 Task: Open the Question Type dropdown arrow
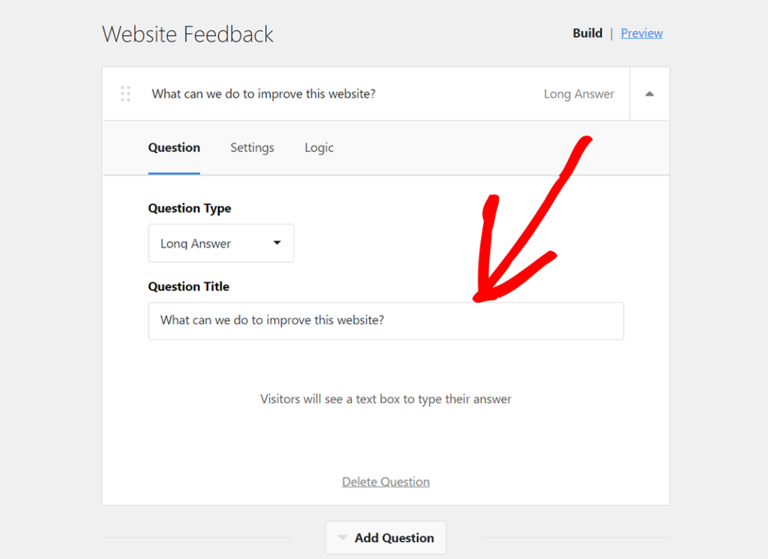click(x=278, y=243)
